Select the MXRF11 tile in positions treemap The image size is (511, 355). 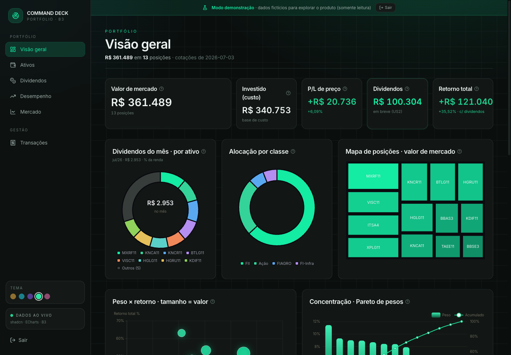click(373, 176)
